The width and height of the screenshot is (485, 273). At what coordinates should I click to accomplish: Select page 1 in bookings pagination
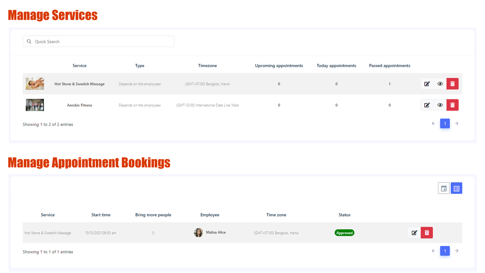[x=445, y=251]
